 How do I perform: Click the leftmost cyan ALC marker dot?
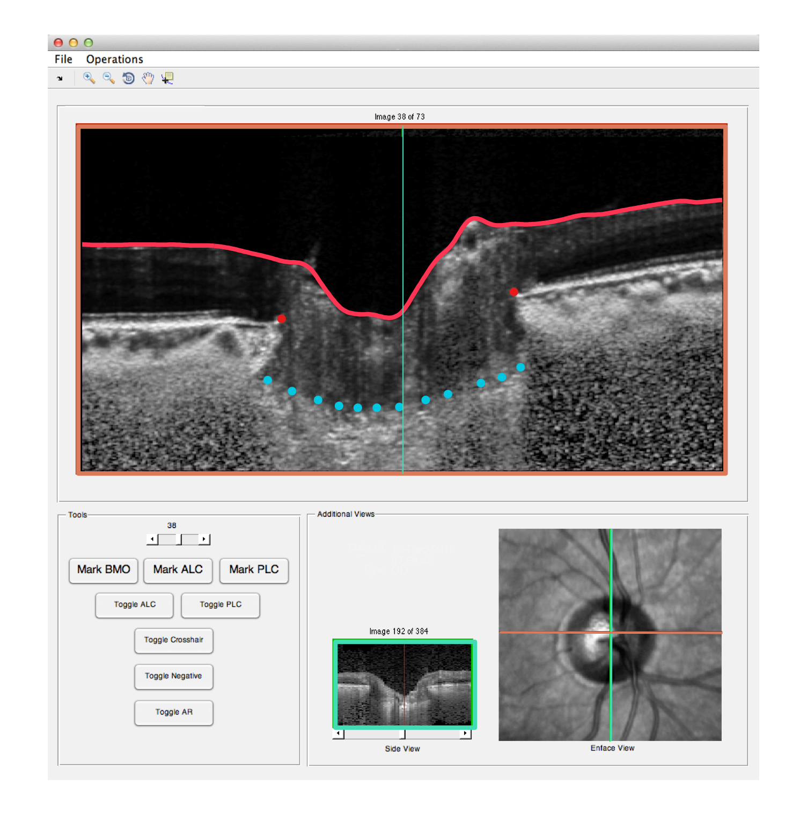[268, 380]
